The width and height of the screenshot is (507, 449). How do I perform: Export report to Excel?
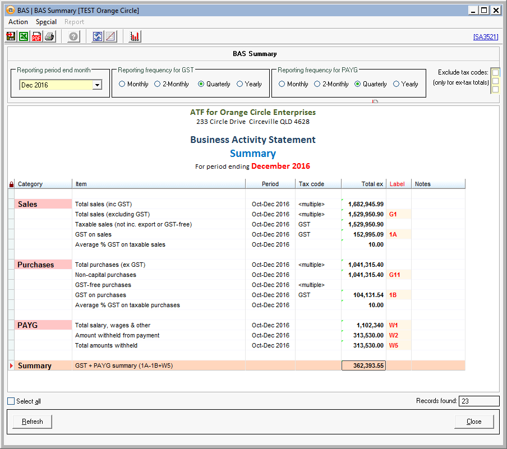tap(24, 36)
